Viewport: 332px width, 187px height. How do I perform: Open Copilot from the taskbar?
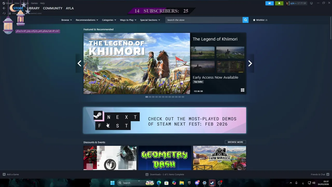(x=174, y=183)
